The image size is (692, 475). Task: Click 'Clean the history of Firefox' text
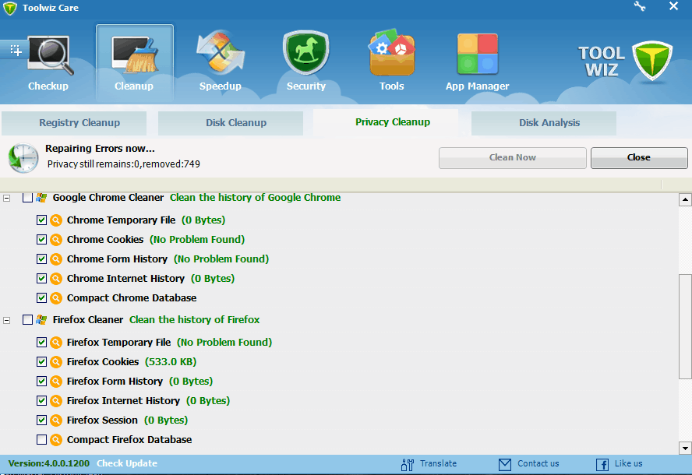click(x=194, y=320)
